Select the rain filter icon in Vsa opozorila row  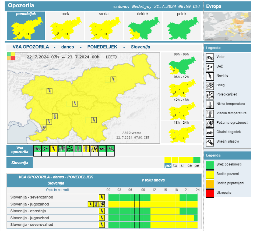[x=45, y=148]
